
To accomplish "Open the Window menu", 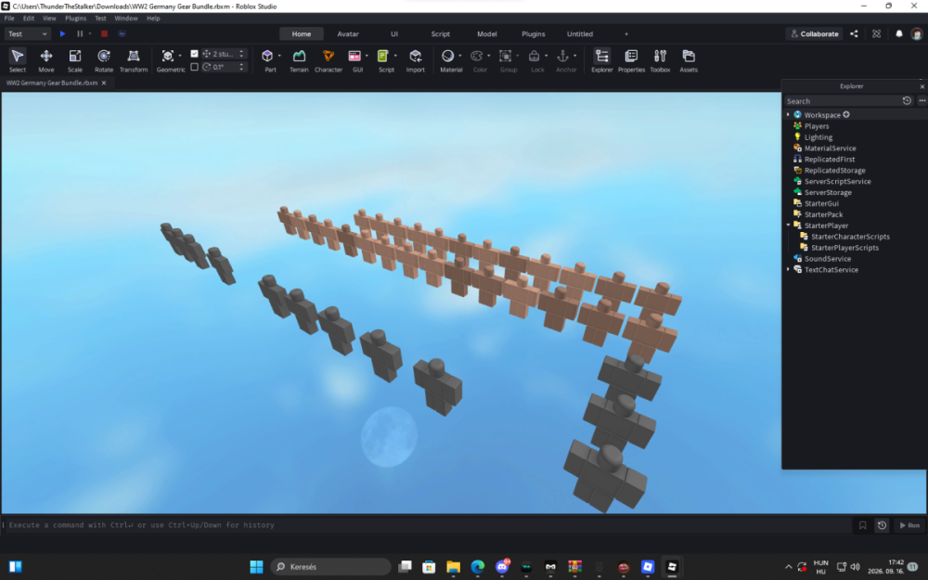I will click(x=126, y=19).
